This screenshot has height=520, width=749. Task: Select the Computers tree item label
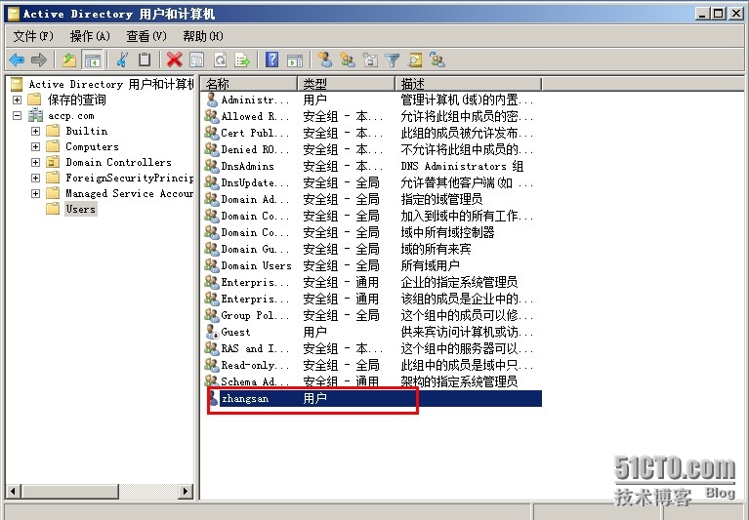(92, 146)
